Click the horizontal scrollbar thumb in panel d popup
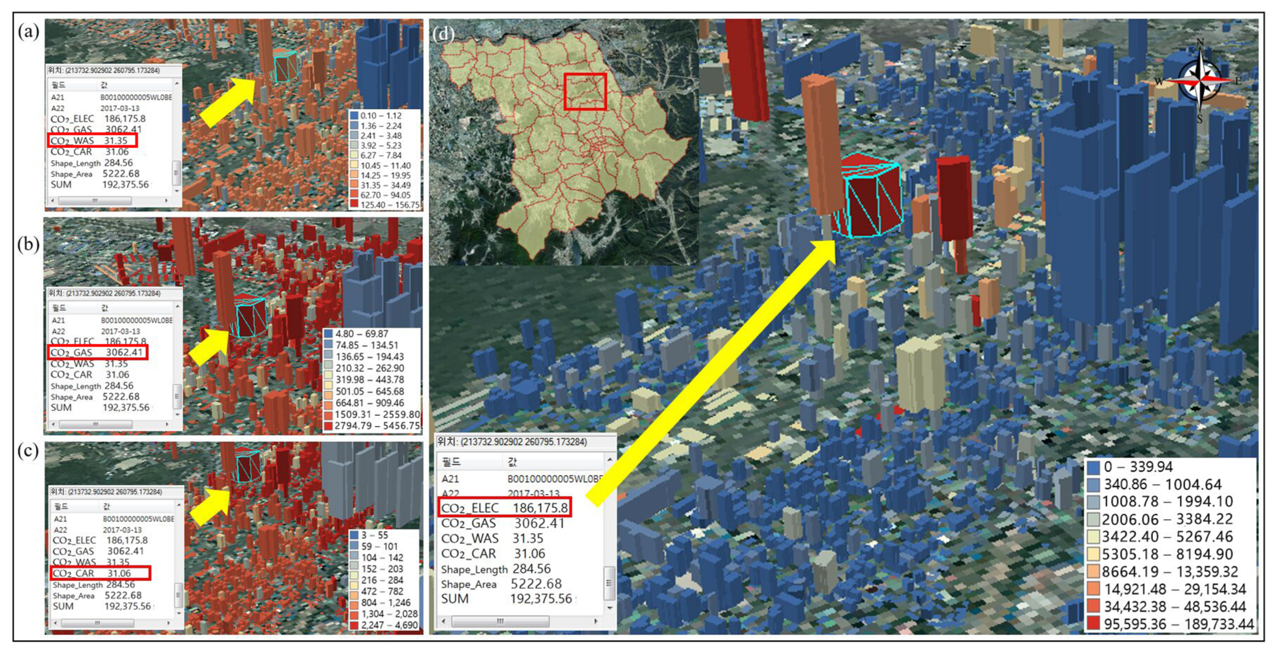 [500, 621]
